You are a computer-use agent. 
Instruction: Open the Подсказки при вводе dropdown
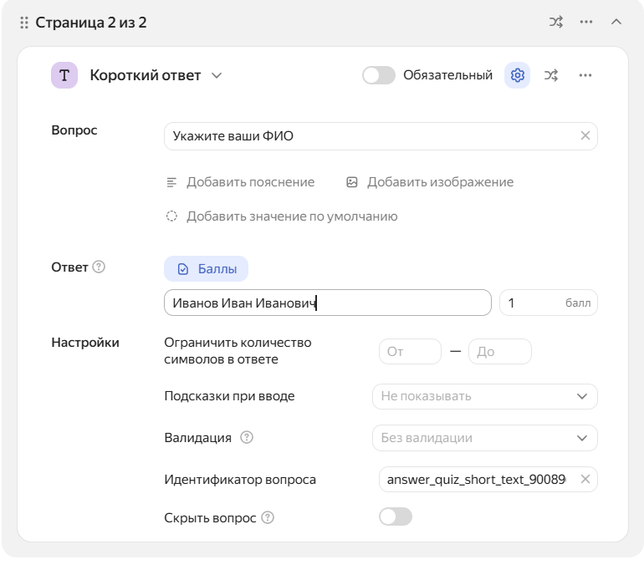click(484, 396)
